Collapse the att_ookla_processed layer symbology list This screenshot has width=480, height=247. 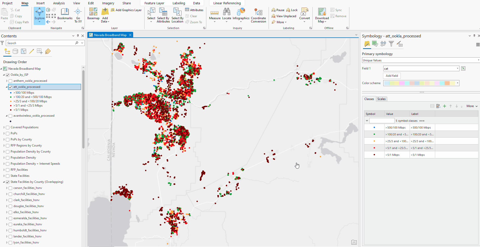click(x=6, y=87)
